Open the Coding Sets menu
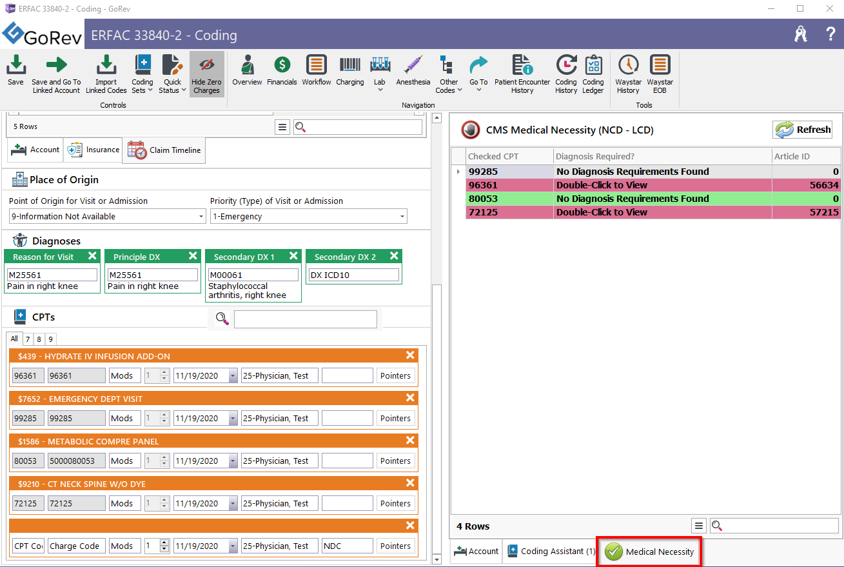This screenshot has height=567, width=844. tap(142, 74)
